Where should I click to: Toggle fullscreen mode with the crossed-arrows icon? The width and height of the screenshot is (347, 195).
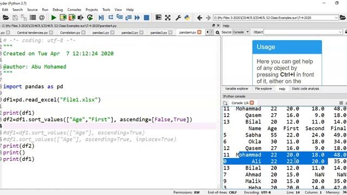click(168, 17)
